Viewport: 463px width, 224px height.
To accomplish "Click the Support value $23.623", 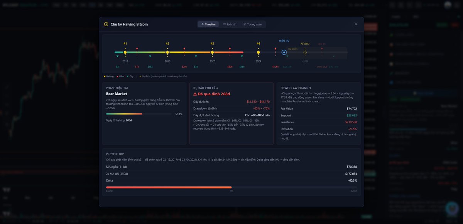I will click(352, 115).
